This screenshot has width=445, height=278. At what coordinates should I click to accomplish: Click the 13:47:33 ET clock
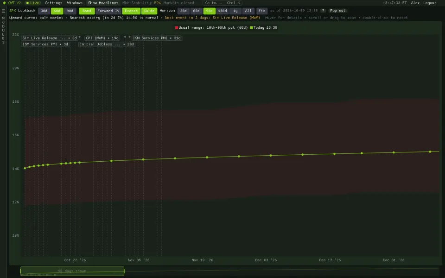(x=394, y=3)
